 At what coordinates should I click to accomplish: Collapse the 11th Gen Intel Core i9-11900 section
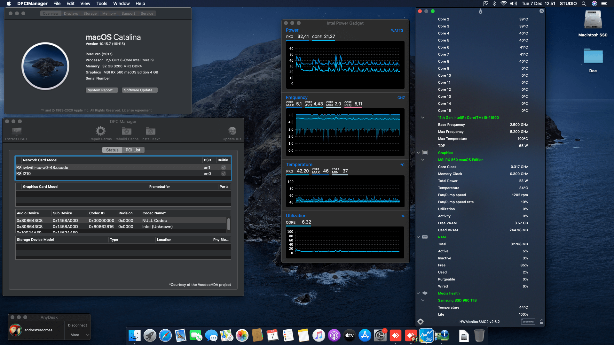pyautogui.click(x=423, y=118)
